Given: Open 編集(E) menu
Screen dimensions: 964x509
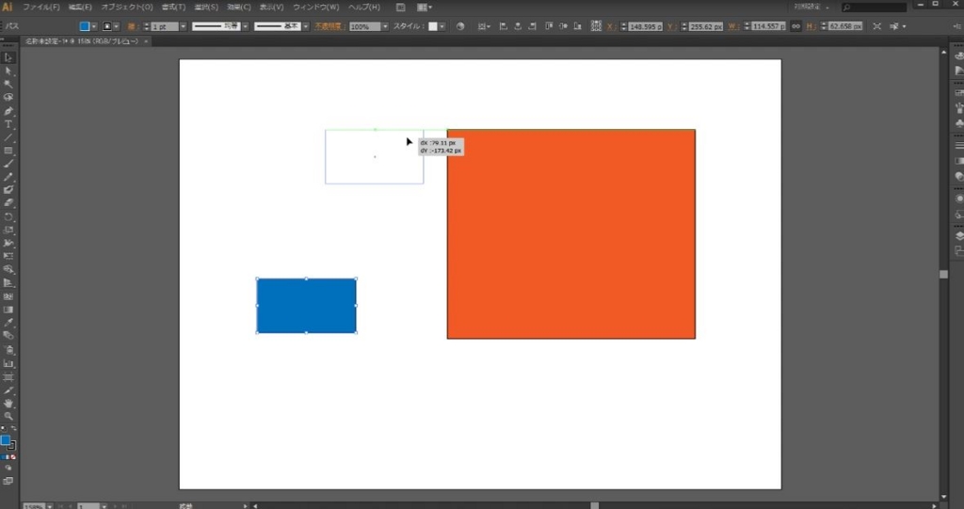Looking at the screenshot, I should (x=80, y=8).
